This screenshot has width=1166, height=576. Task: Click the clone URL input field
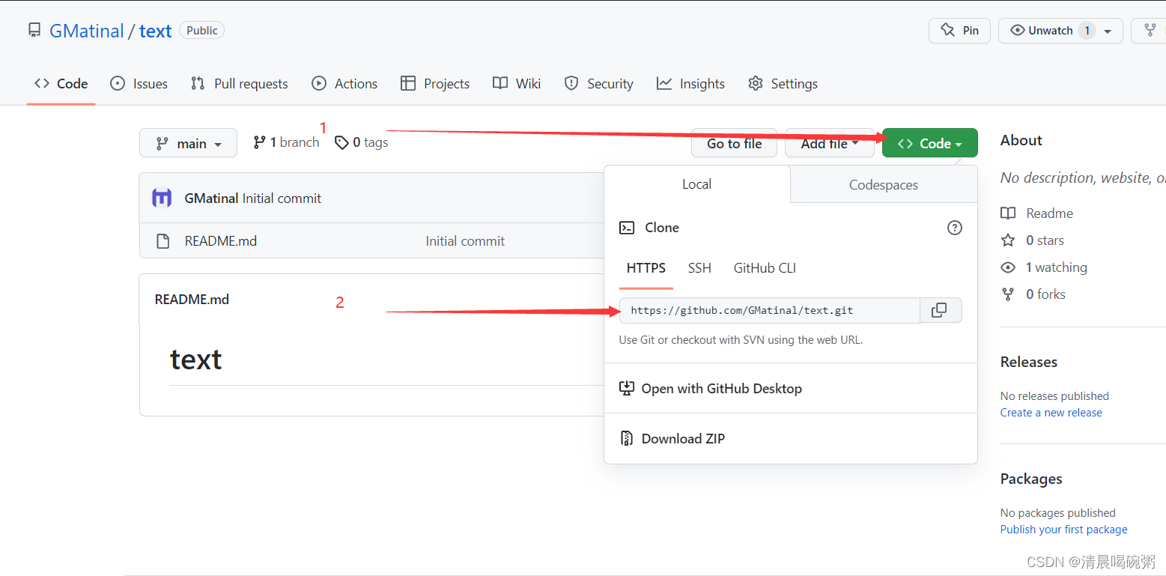[769, 310]
